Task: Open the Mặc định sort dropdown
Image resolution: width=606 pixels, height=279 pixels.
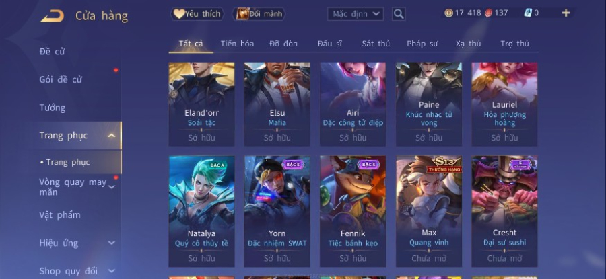Action: point(355,14)
